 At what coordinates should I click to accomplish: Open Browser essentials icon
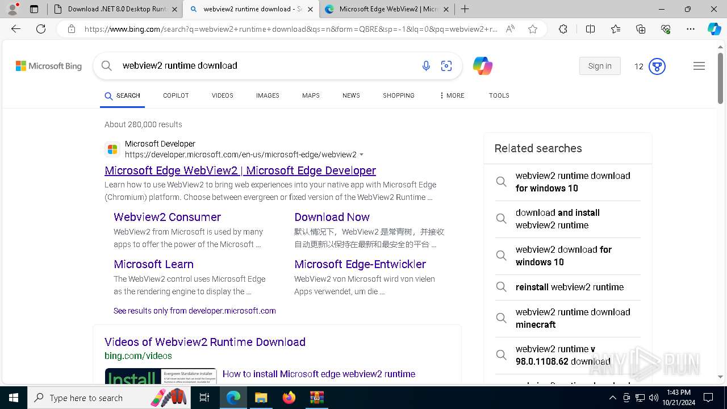coord(666,29)
